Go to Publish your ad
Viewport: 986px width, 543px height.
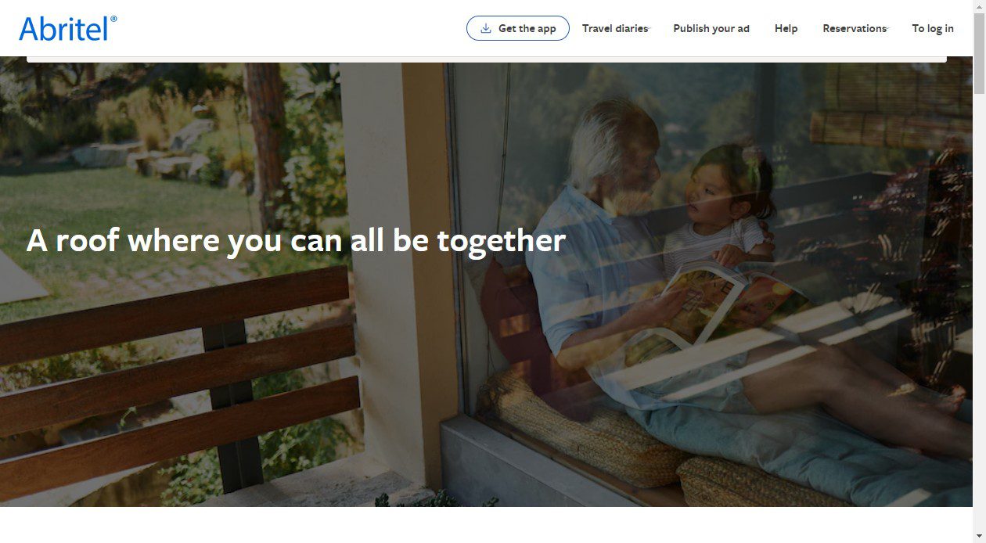tap(711, 28)
